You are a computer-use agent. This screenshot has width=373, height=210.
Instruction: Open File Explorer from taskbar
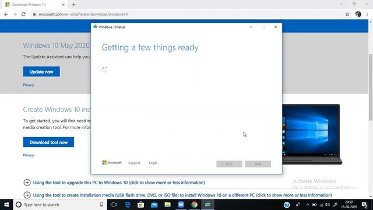167,205
